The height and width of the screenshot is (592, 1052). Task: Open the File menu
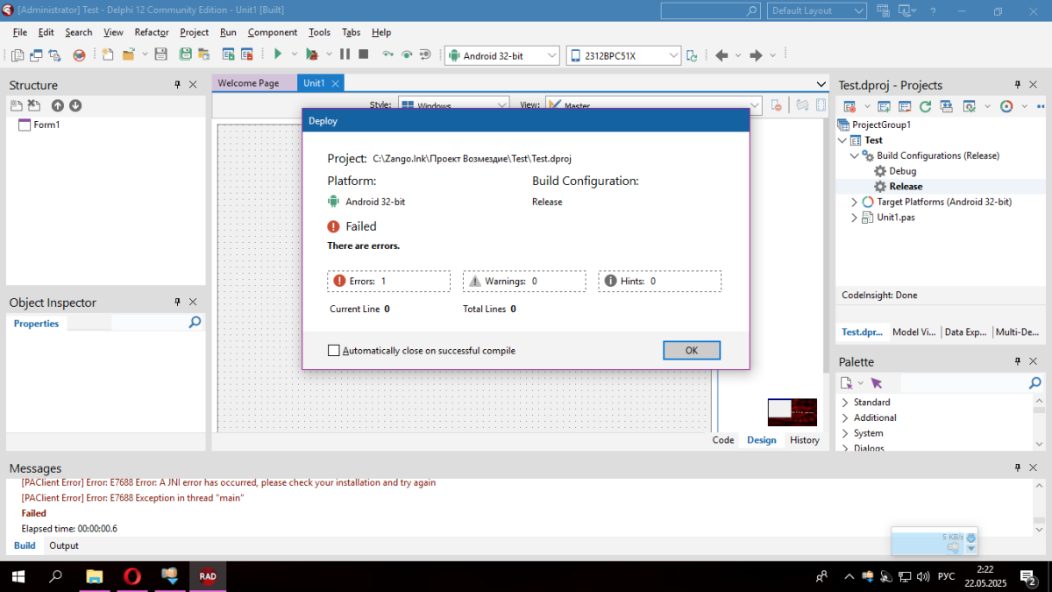(20, 32)
